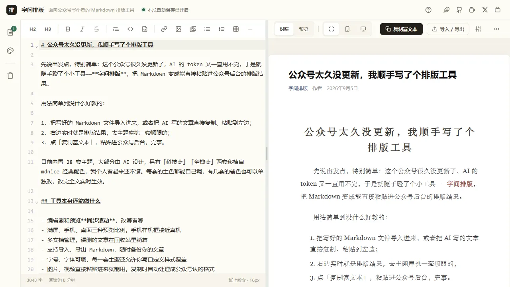Click 面向公众号写作者的 Markdown 排版工具 subtitle
This screenshot has height=287, width=510.
[91, 10]
